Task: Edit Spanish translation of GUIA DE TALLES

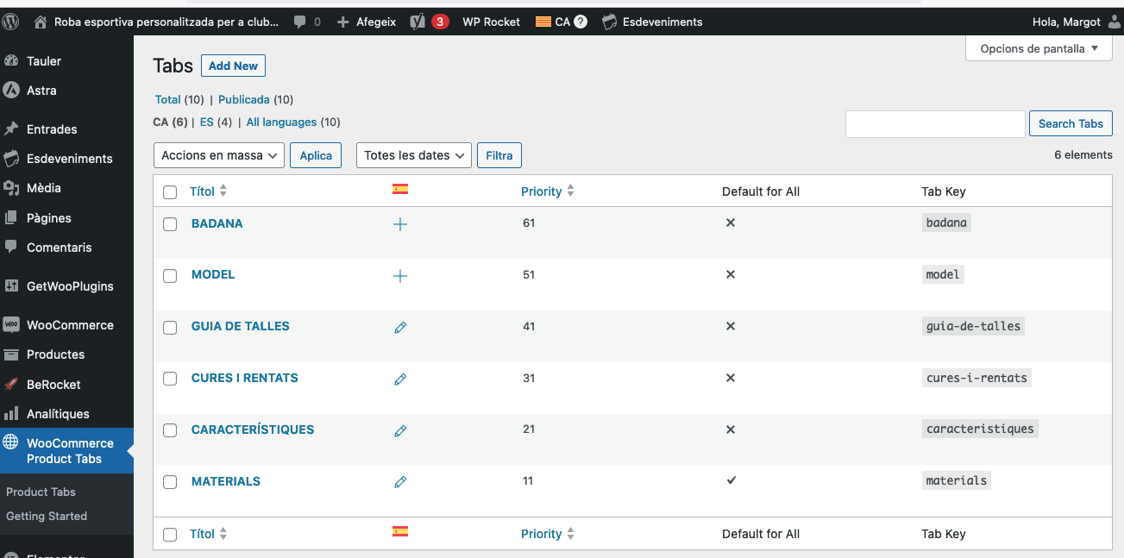Action: pos(400,328)
